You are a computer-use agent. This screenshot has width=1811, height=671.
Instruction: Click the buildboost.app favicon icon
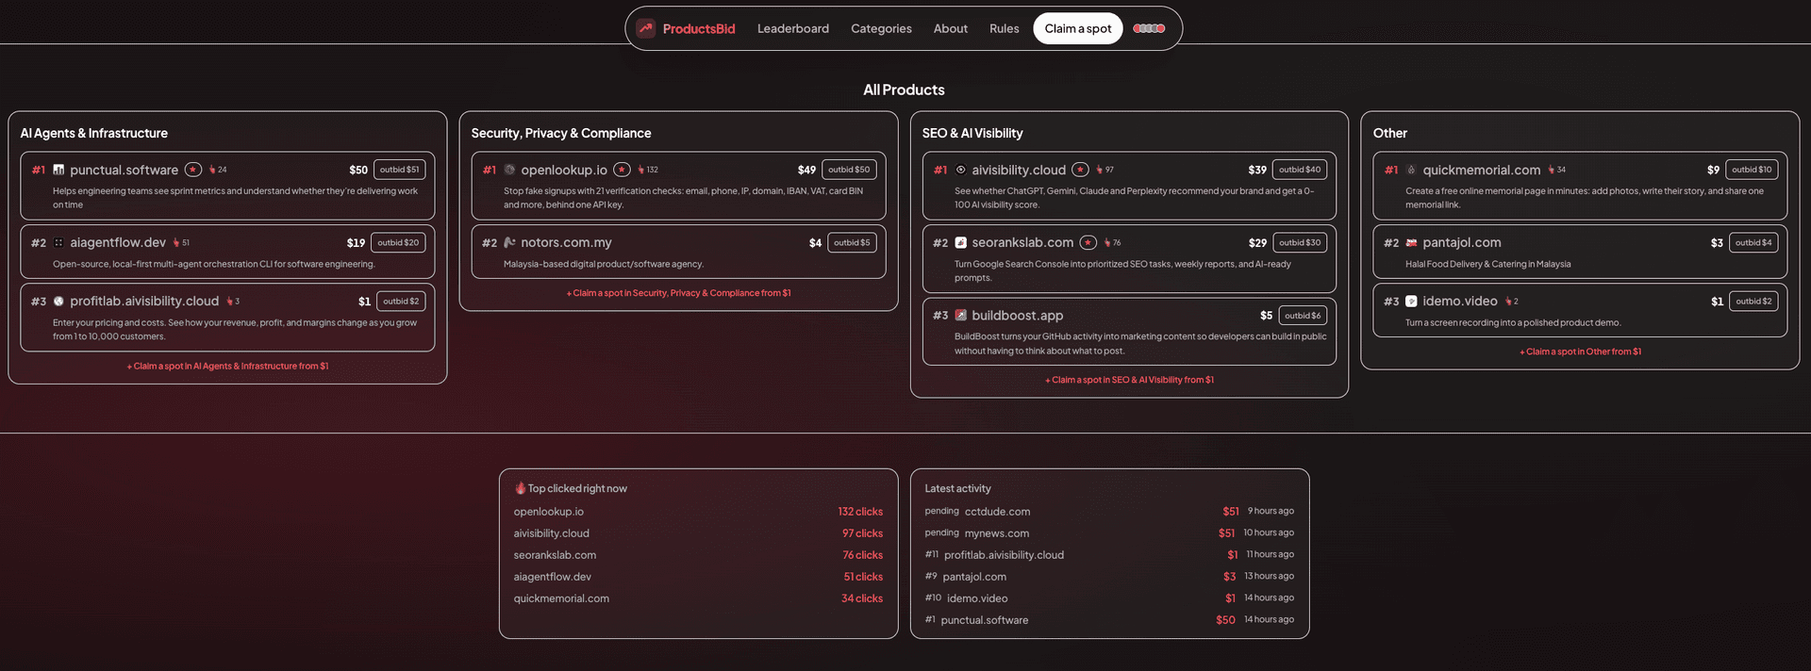[960, 316]
